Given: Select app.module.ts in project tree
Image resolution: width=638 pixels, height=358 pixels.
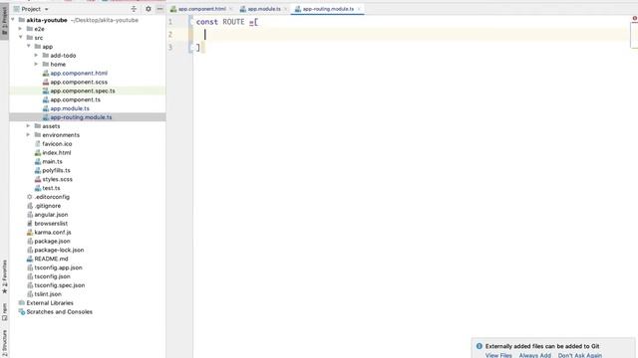Looking at the screenshot, I should coord(70,108).
